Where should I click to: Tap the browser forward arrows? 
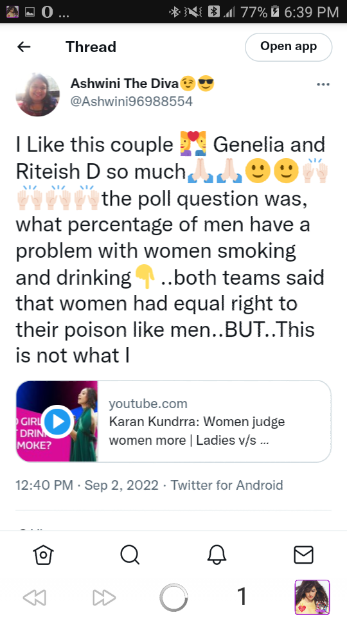[104, 598]
